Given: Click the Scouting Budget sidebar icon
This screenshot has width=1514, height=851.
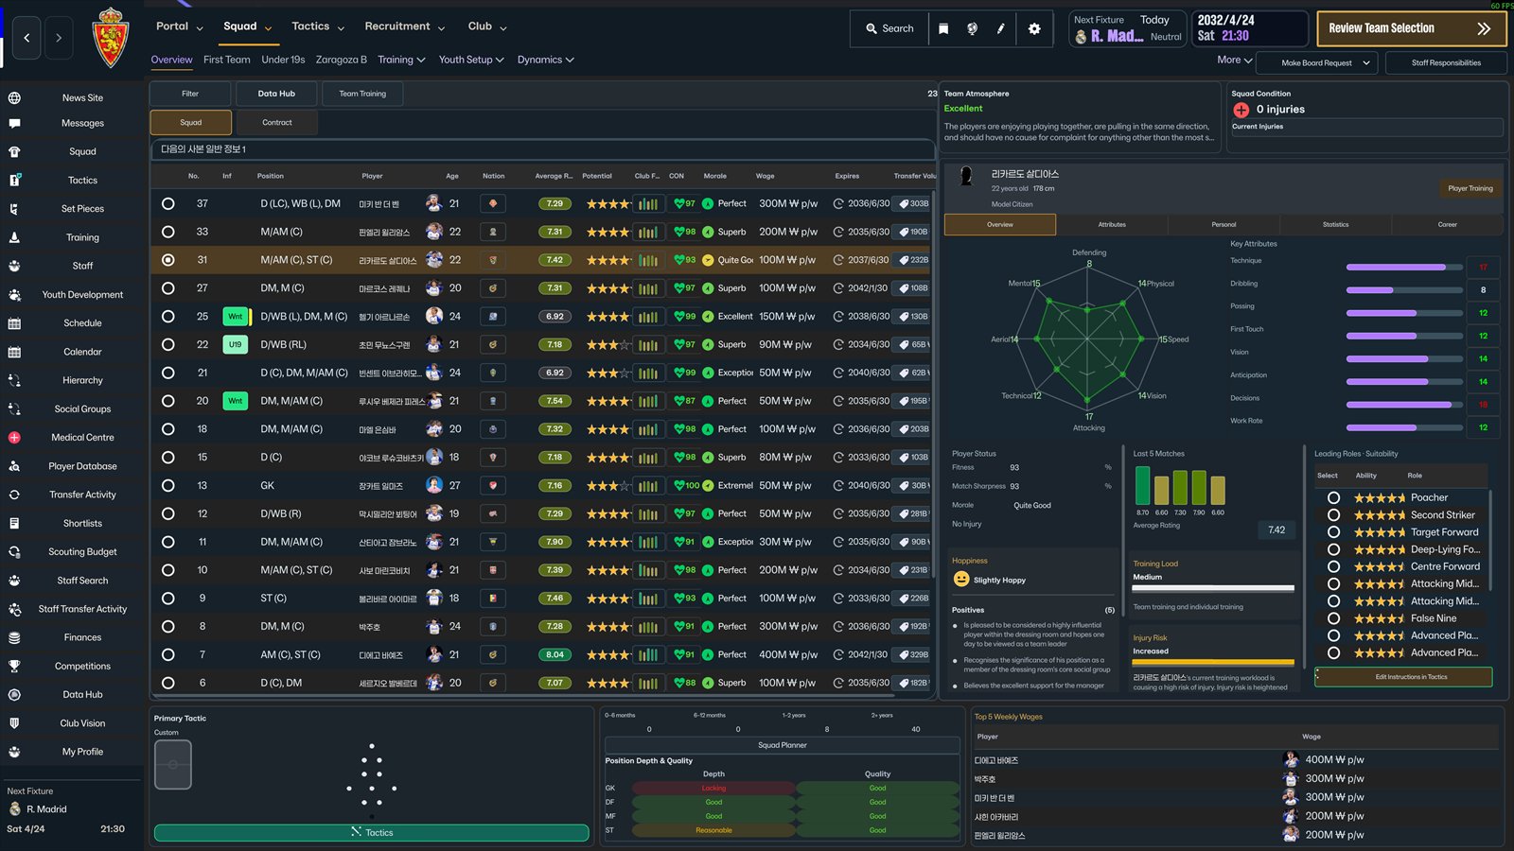Looking at the screenshot, I should coord(14,552).
